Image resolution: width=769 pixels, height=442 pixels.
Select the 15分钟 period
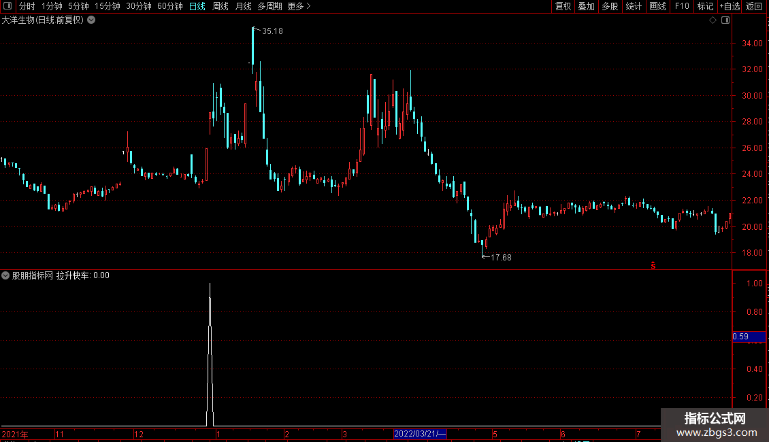(108, 6)
